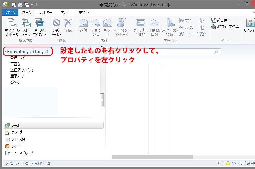The height and width of the screenshot is (169, 255).
Task: Click the 全員に返信 reply-all button
Action: tap(95, 27)
